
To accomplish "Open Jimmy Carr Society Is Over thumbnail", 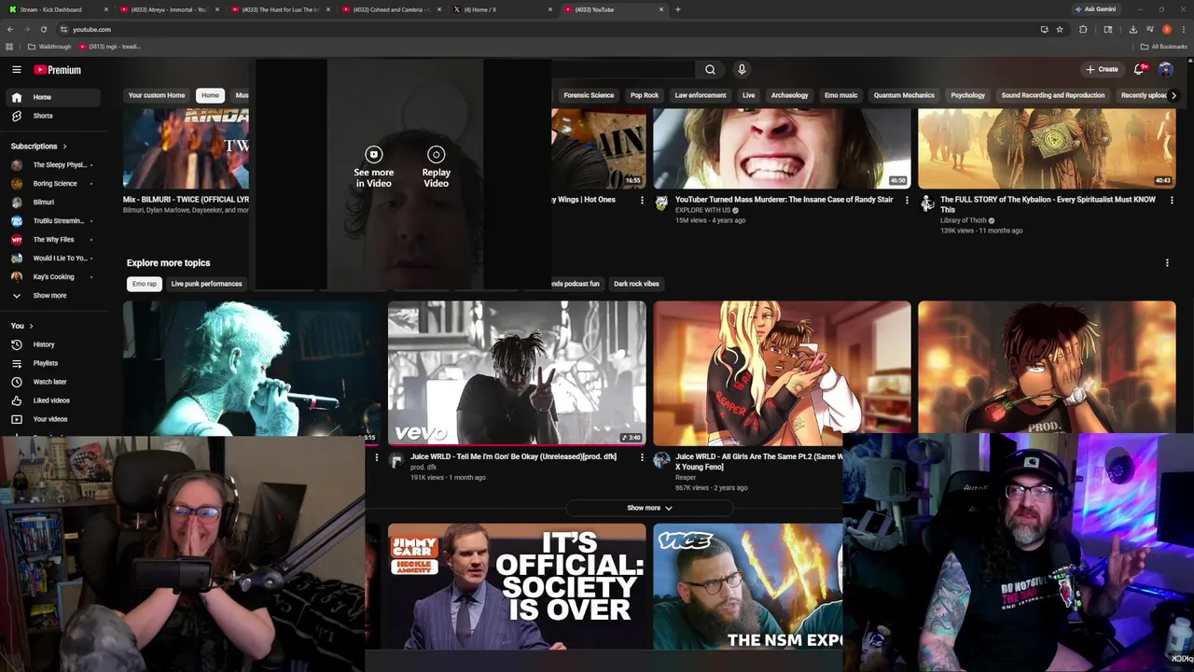I will [517, 586].
